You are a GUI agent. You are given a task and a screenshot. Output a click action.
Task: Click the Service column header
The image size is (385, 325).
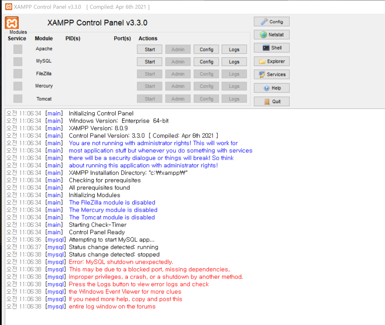click(17, 38)
